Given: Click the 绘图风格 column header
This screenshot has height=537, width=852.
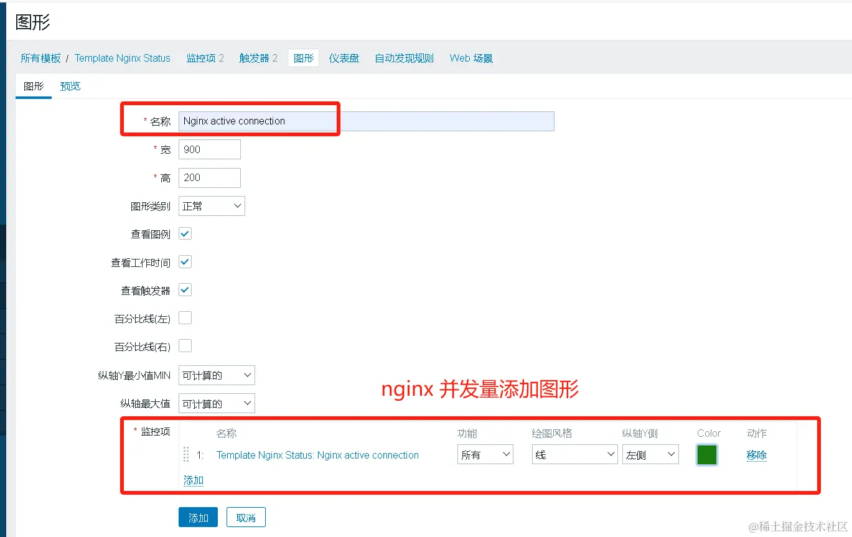Looking at the screenshot, I should tap(552, 433).
